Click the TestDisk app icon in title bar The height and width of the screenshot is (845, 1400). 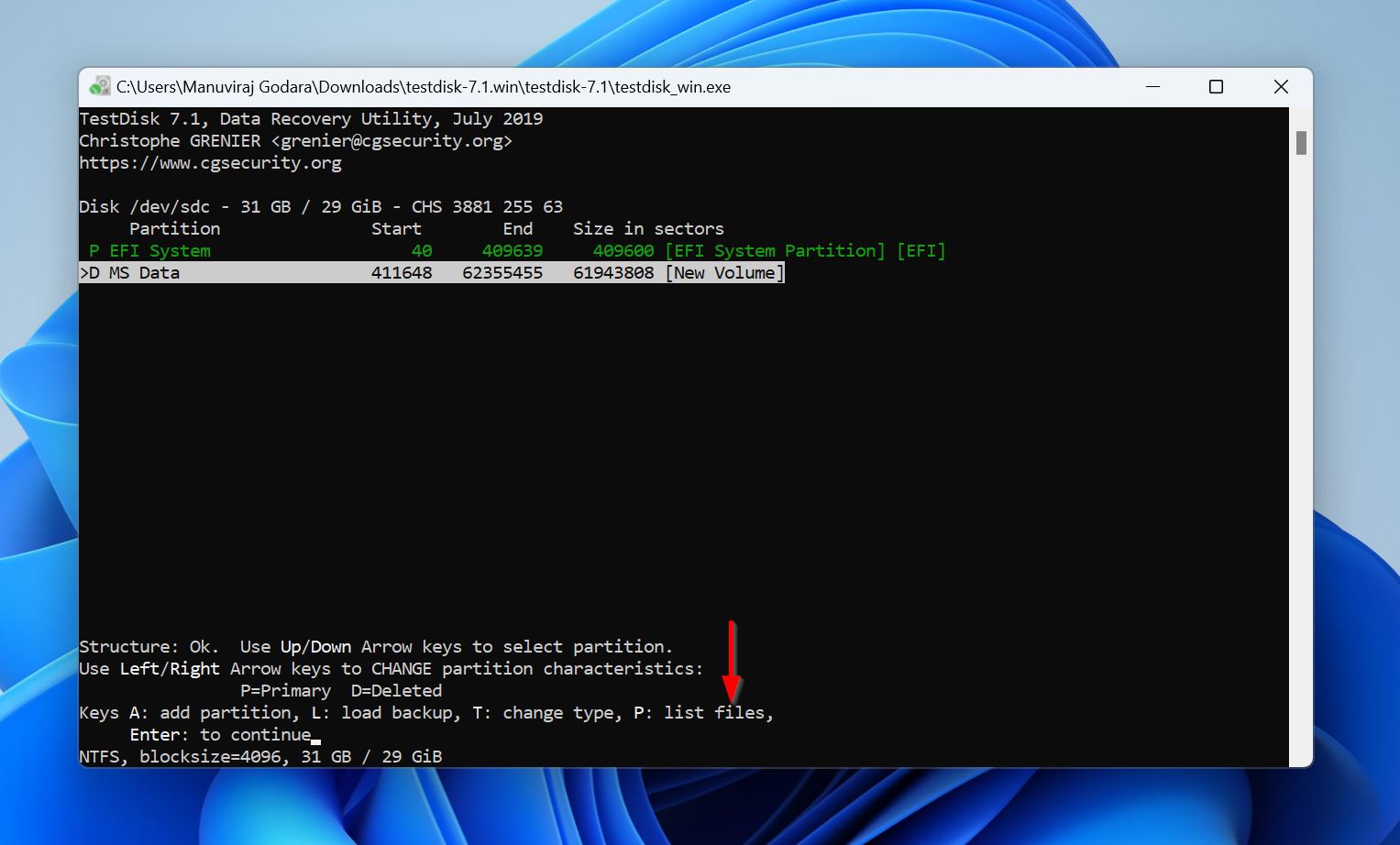pos(99,87)
